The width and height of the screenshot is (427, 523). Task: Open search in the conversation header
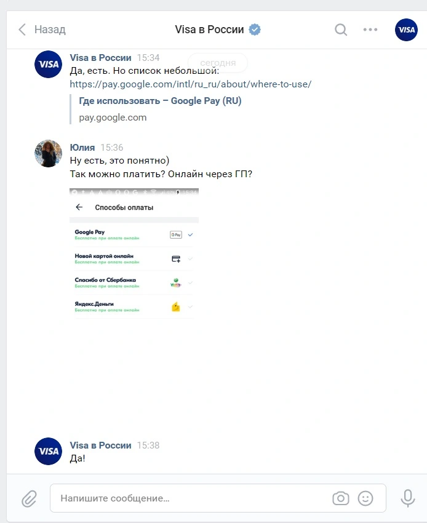[341, 30]
